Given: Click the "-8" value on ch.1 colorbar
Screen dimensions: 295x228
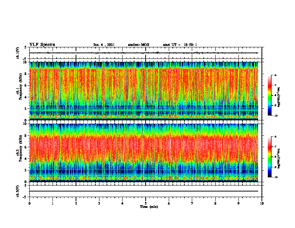Looking at the screenshot, I should [x=275, y=96].
